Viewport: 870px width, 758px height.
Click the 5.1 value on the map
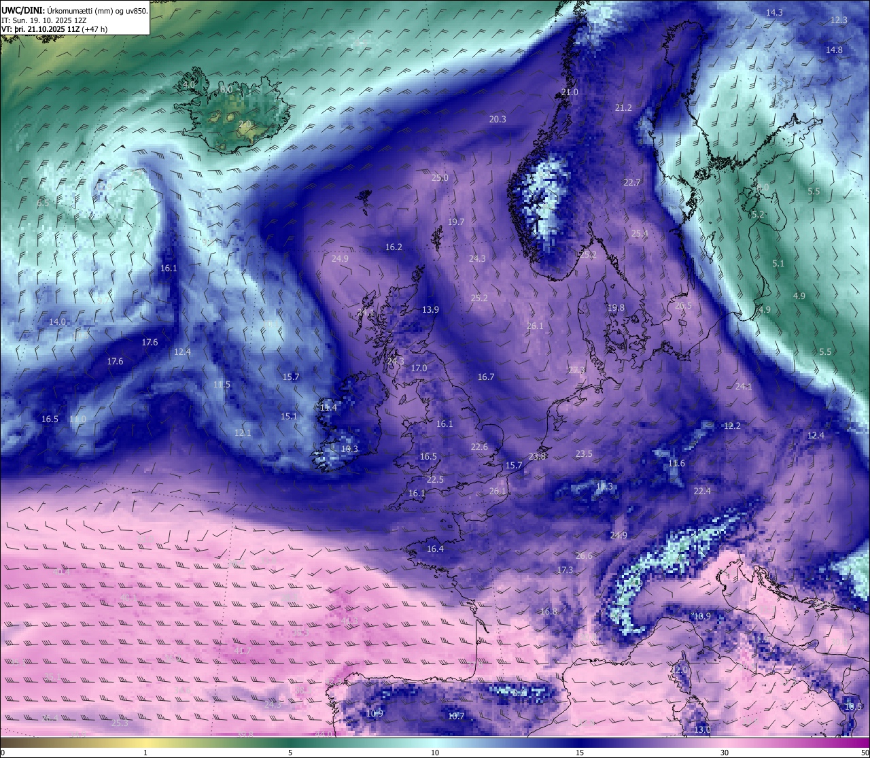(x=778, y=264)
